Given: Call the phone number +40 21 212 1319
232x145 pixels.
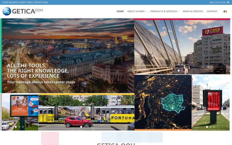Looking at the screenshot, I should (x=217, y=2).
